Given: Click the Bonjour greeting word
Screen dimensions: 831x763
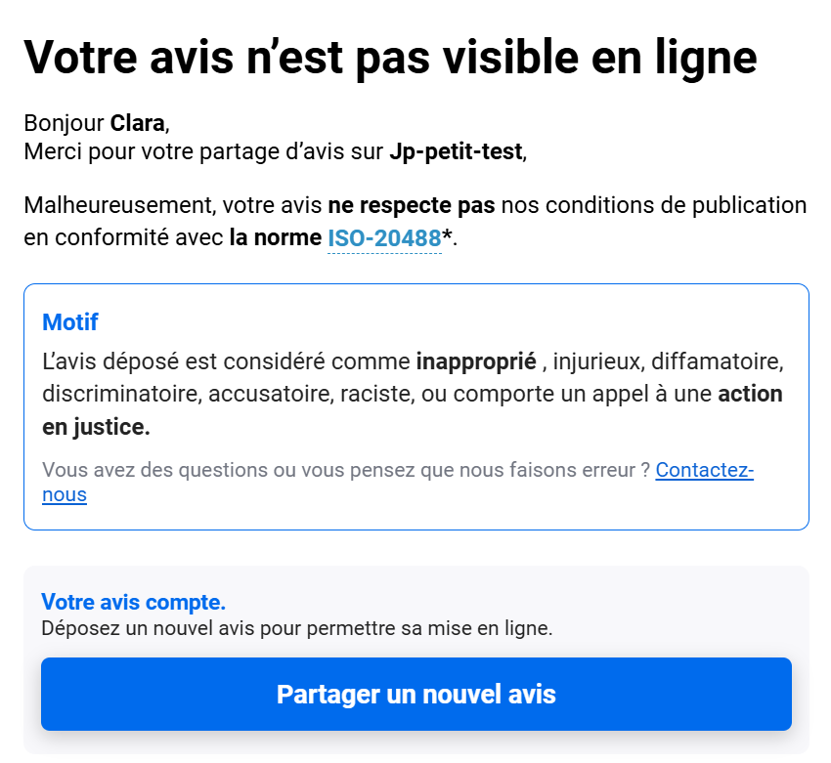Looking at the screenshot, I should point(64,124).
